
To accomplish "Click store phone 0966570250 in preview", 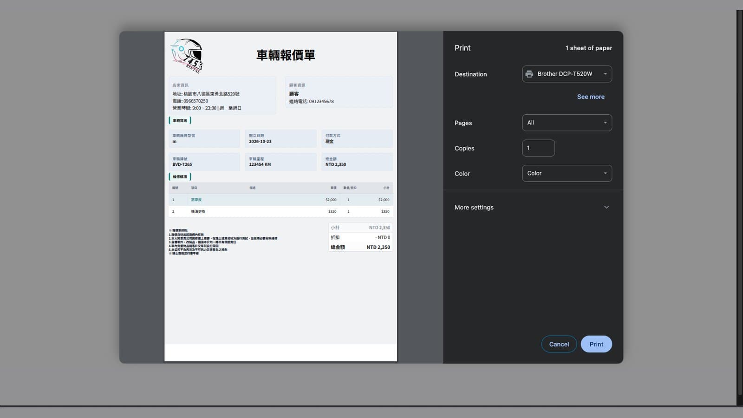I will click(x=196, y=101).
